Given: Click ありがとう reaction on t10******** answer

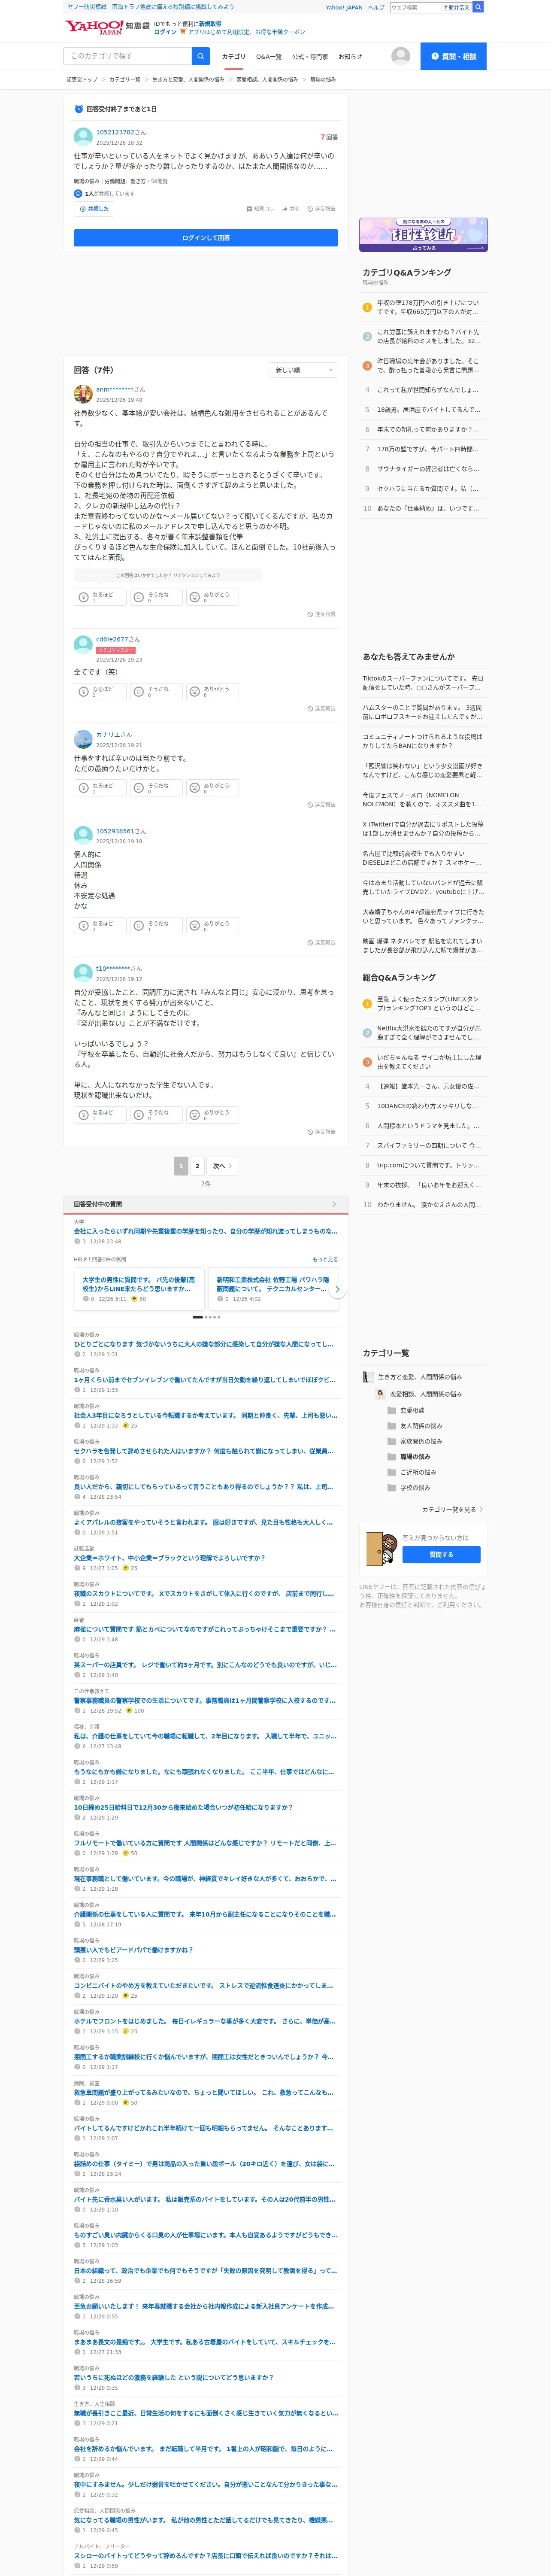Looking at the screenshot, I should click(212, 1115).
